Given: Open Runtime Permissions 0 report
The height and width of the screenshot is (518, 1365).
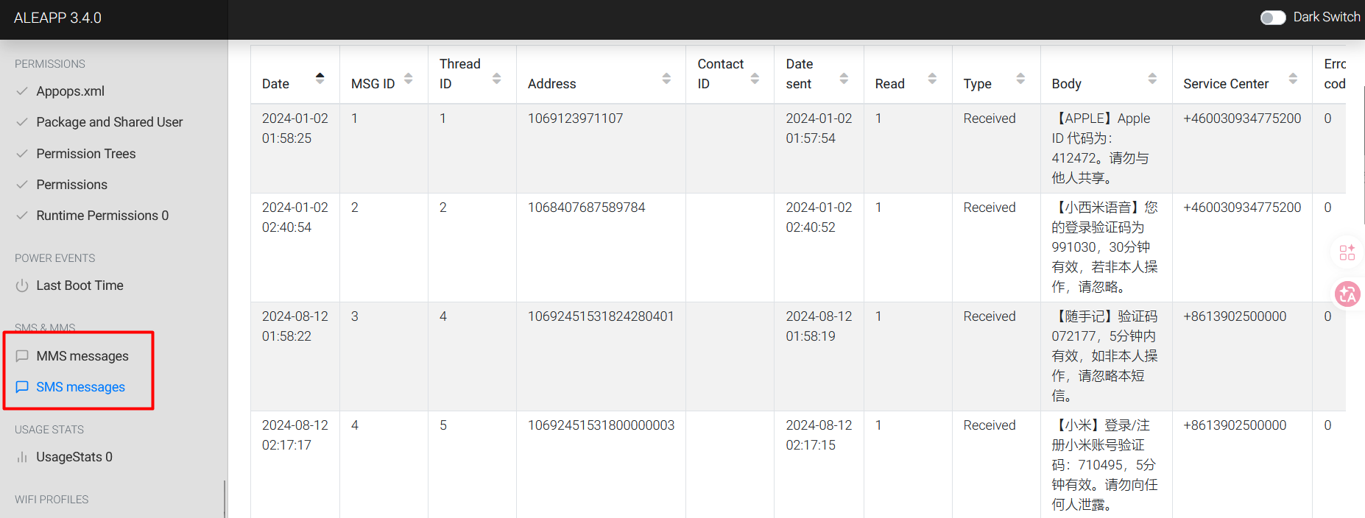Looking at the screenshot, I should (x=102, y=216).
